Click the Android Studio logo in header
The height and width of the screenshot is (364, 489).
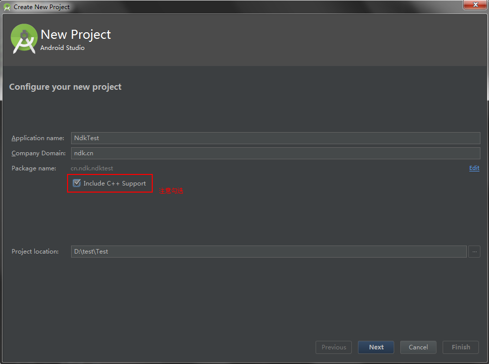24,39
